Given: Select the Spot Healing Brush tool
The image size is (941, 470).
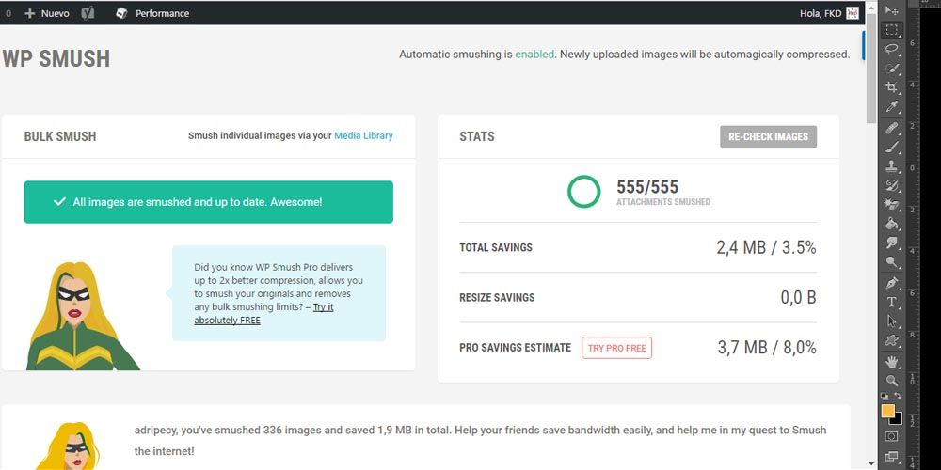Looking at the screenshot, I should [892, 128].
